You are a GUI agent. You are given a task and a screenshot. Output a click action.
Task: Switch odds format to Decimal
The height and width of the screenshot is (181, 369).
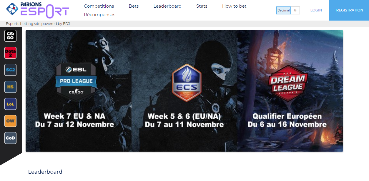[x=283, y=10]
